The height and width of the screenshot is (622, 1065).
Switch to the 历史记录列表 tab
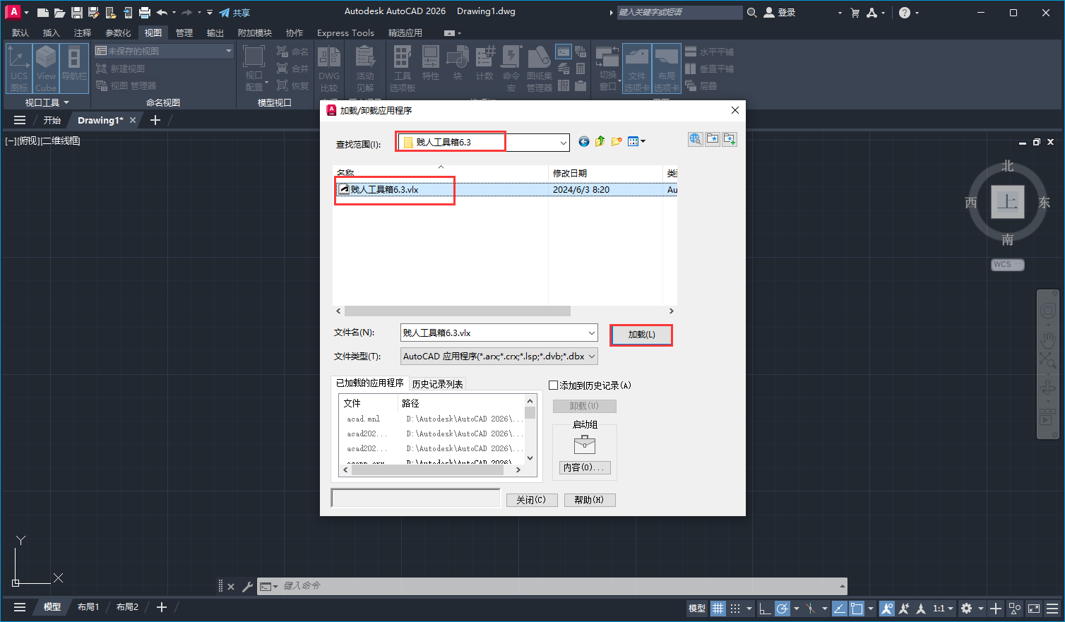(437, 384)
